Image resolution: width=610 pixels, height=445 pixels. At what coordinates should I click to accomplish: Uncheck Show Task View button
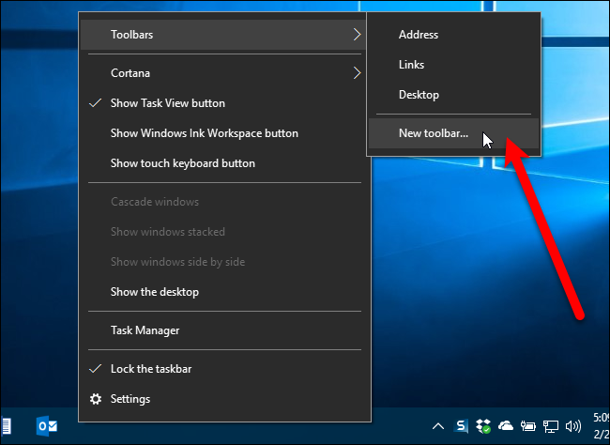tap(167, 103)
